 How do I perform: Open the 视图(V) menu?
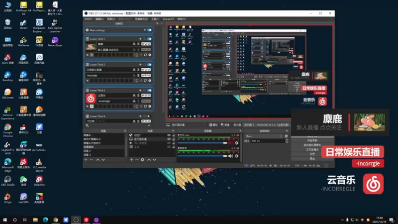pyautogui.click(x=110, y=19)
